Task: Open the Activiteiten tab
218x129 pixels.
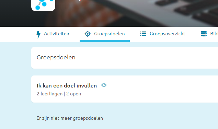Action: point(53,34)
